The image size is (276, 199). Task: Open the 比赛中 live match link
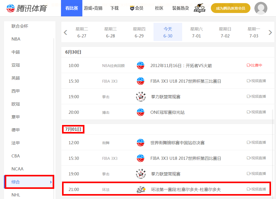(254, 65)
